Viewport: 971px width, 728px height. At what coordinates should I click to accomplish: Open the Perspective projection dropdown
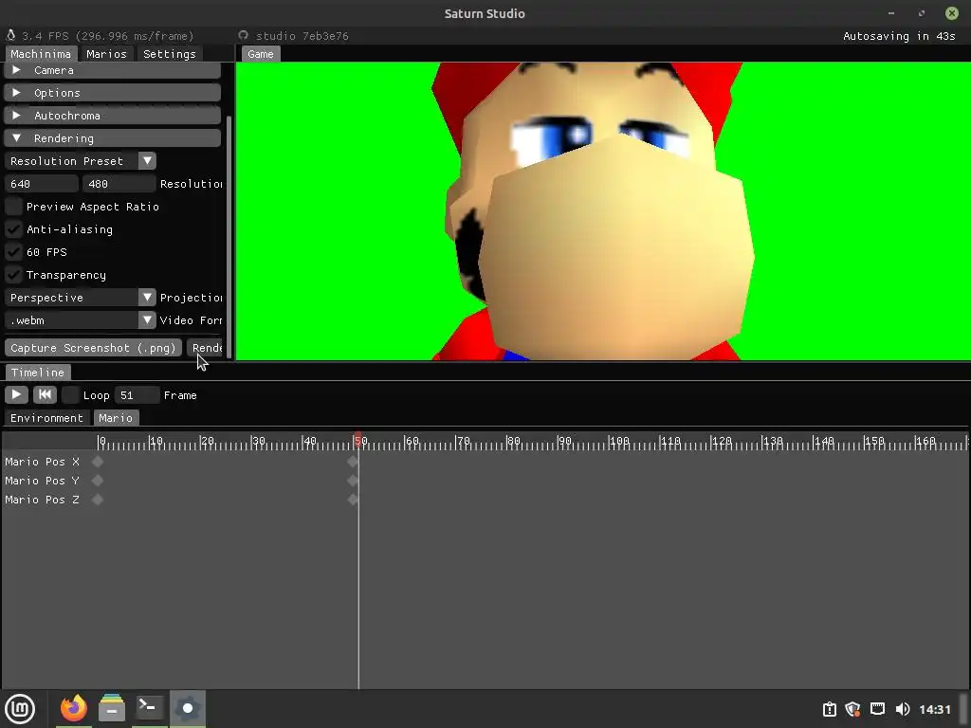click(x=80, y=298)
